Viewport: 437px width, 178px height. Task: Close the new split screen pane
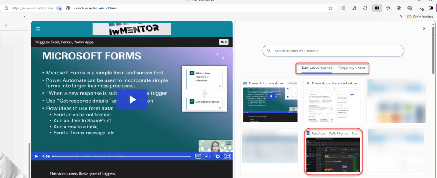pos(424,29)
